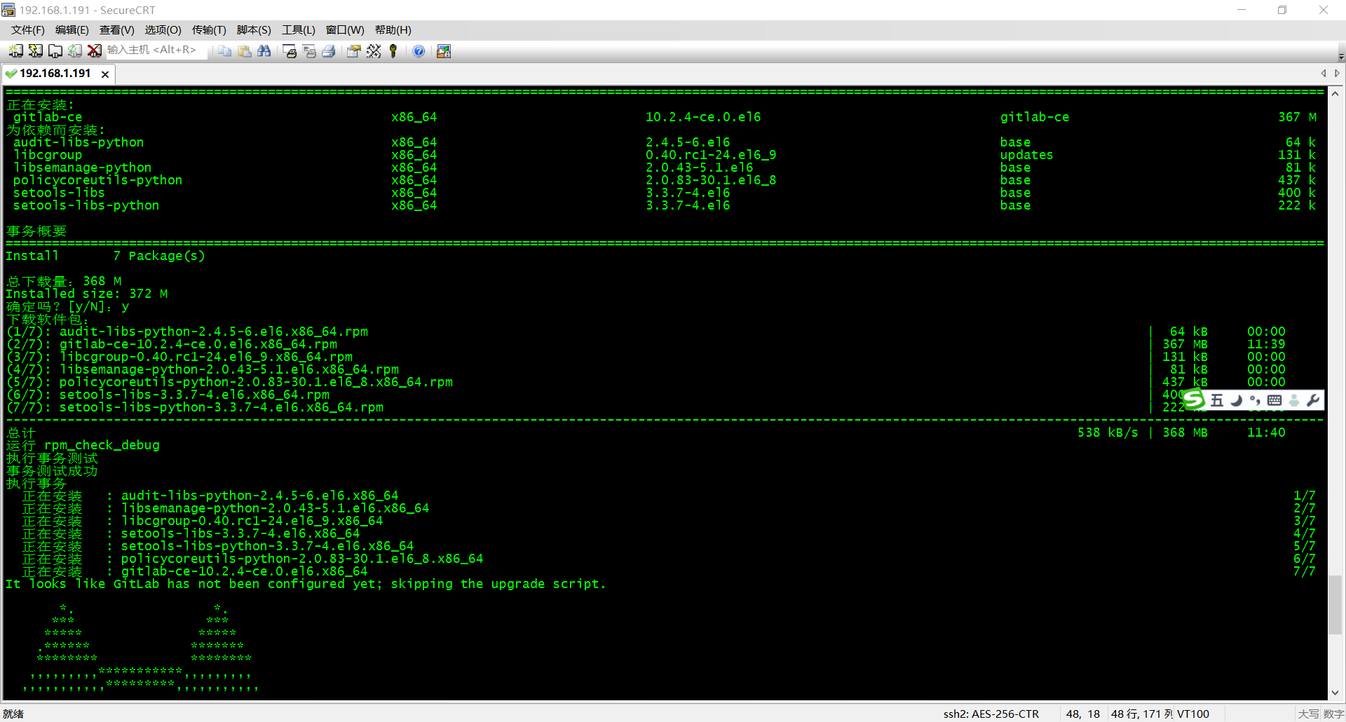
Task: Click the '48, 18' cursor position field
Action: [x=1083, y=714]
